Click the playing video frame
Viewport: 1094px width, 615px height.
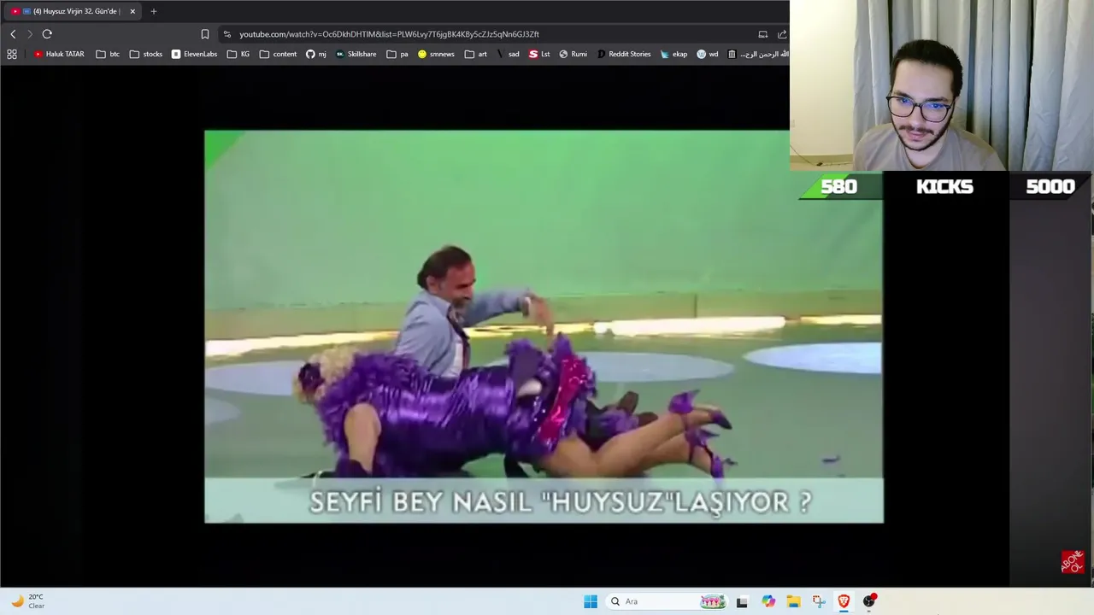pos(544,326)
